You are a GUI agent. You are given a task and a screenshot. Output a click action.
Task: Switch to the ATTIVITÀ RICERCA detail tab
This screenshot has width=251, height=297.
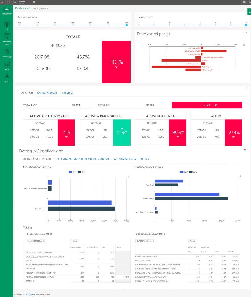tap(125, 159)
